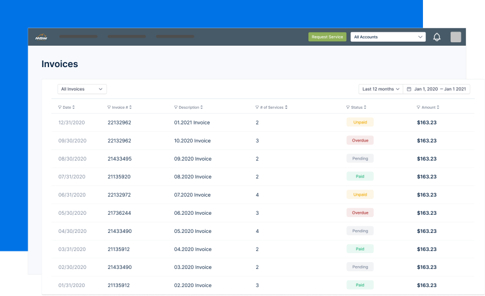Click date 07/31/2020
485x296 pixels.
coord(72,176)
